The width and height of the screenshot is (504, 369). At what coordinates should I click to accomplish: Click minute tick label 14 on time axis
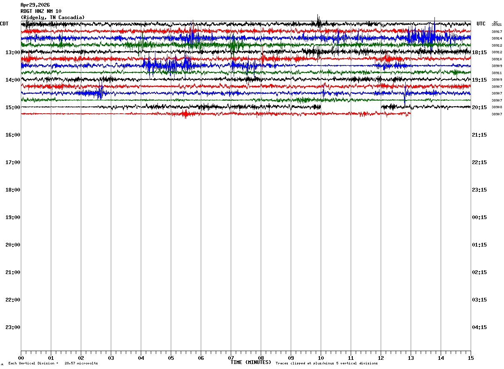click(441, 358)
